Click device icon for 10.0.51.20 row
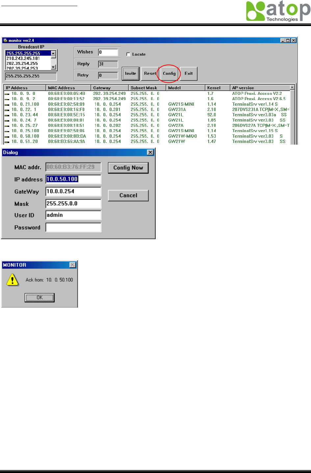 [7, 142]
